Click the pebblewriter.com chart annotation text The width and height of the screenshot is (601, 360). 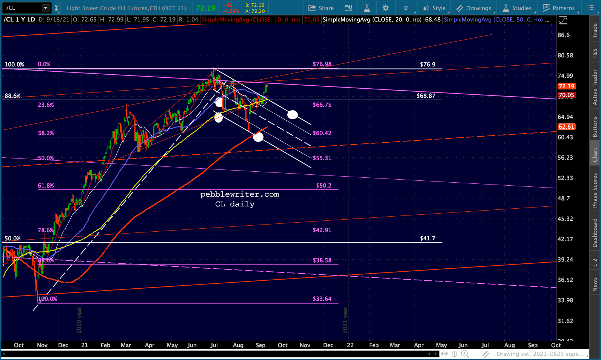click(240, 194)
